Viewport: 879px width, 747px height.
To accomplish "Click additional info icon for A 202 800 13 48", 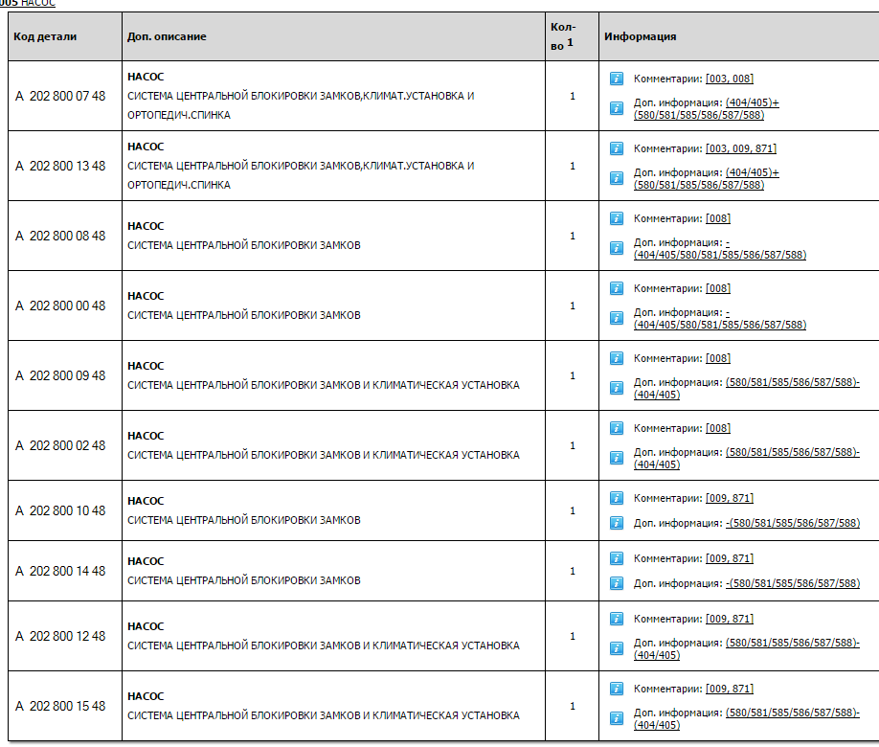I will click(x=616, y=178).
